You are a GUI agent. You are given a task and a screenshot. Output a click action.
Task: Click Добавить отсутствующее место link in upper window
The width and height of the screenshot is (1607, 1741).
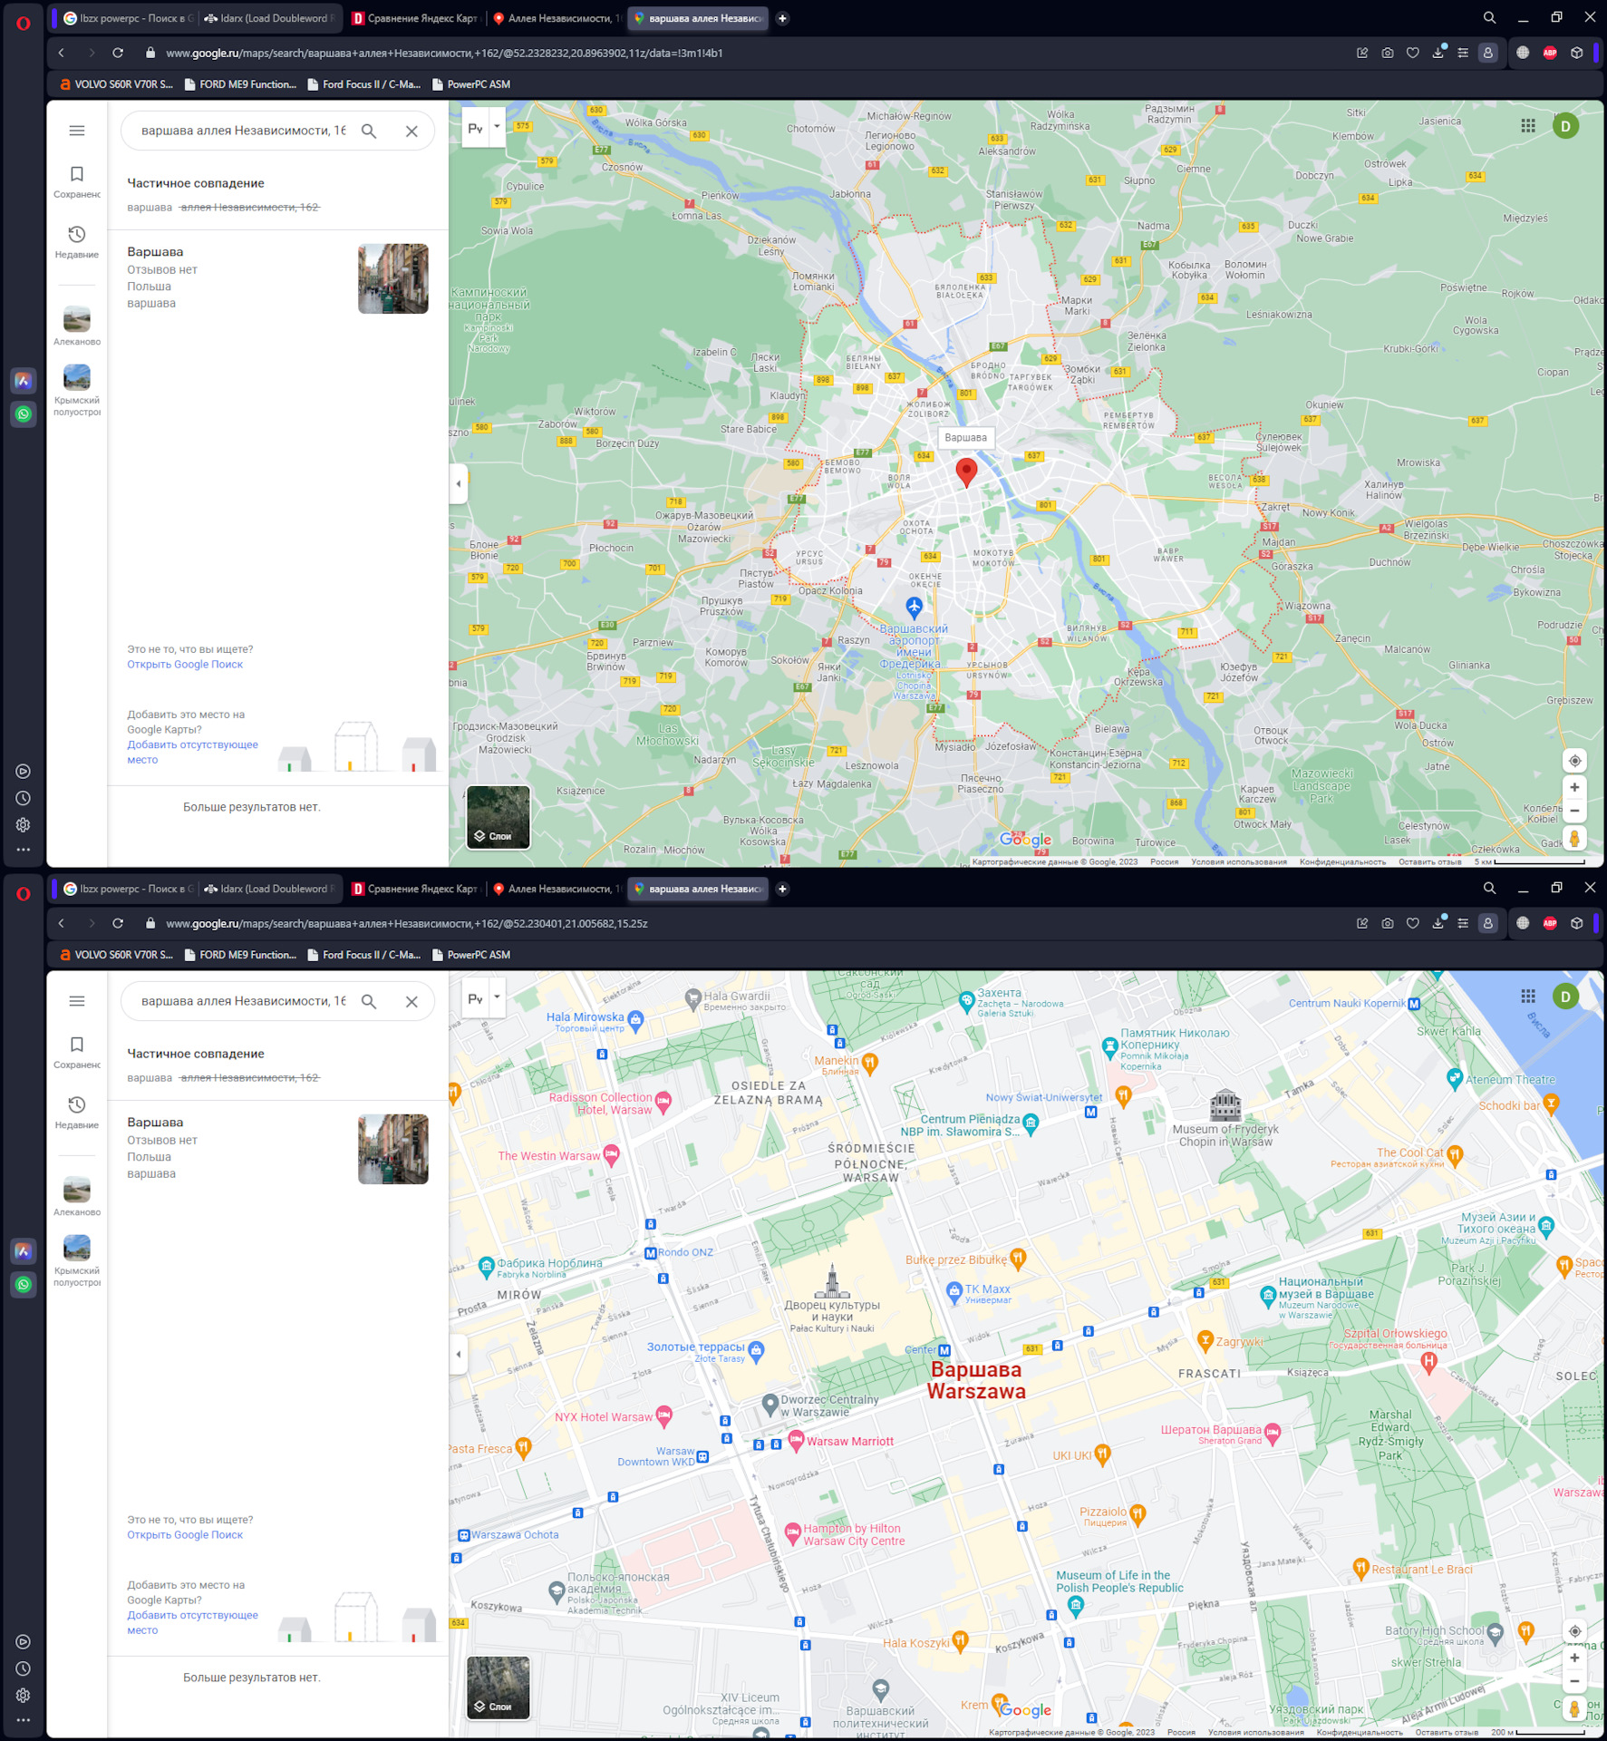[x=192, y=752]
